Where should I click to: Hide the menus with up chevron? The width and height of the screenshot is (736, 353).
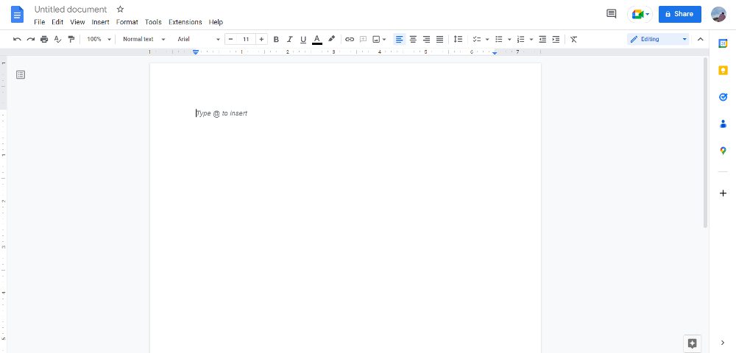[701, 40]
